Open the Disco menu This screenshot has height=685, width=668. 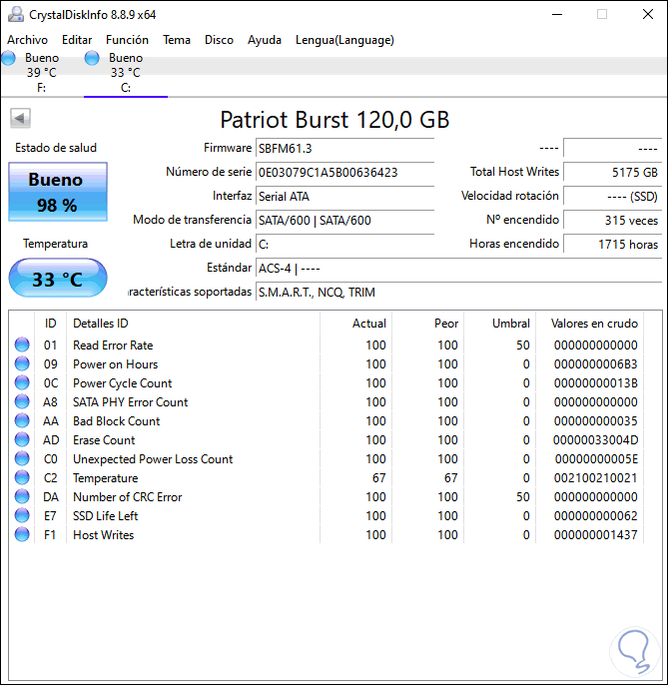(x=219, y=40)
